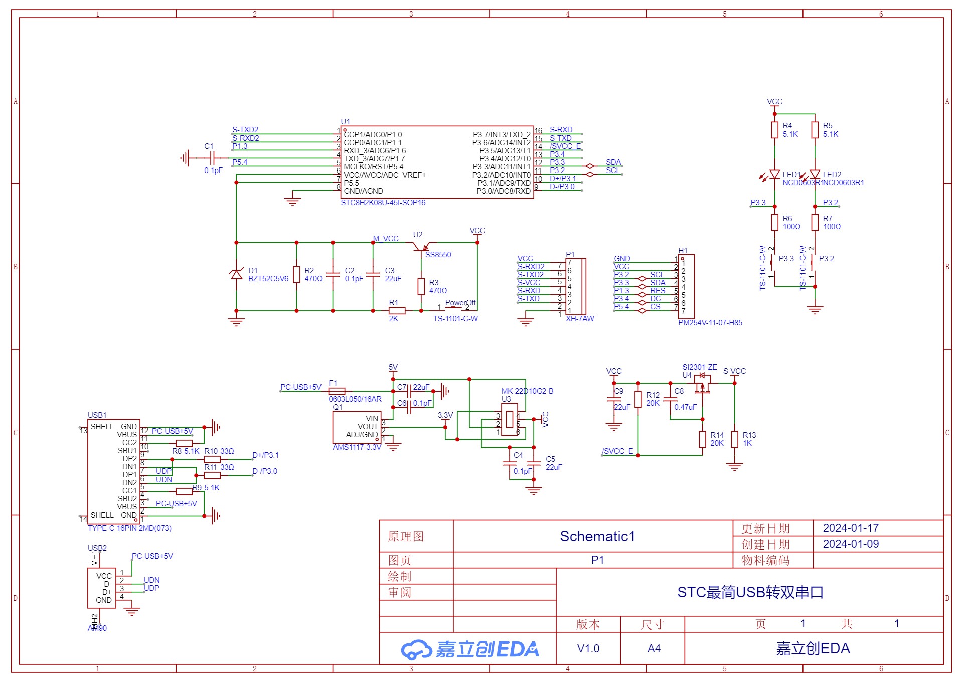Click part name 'STC8H2K08U-45I-SOP16'

(x=383, y=203)
